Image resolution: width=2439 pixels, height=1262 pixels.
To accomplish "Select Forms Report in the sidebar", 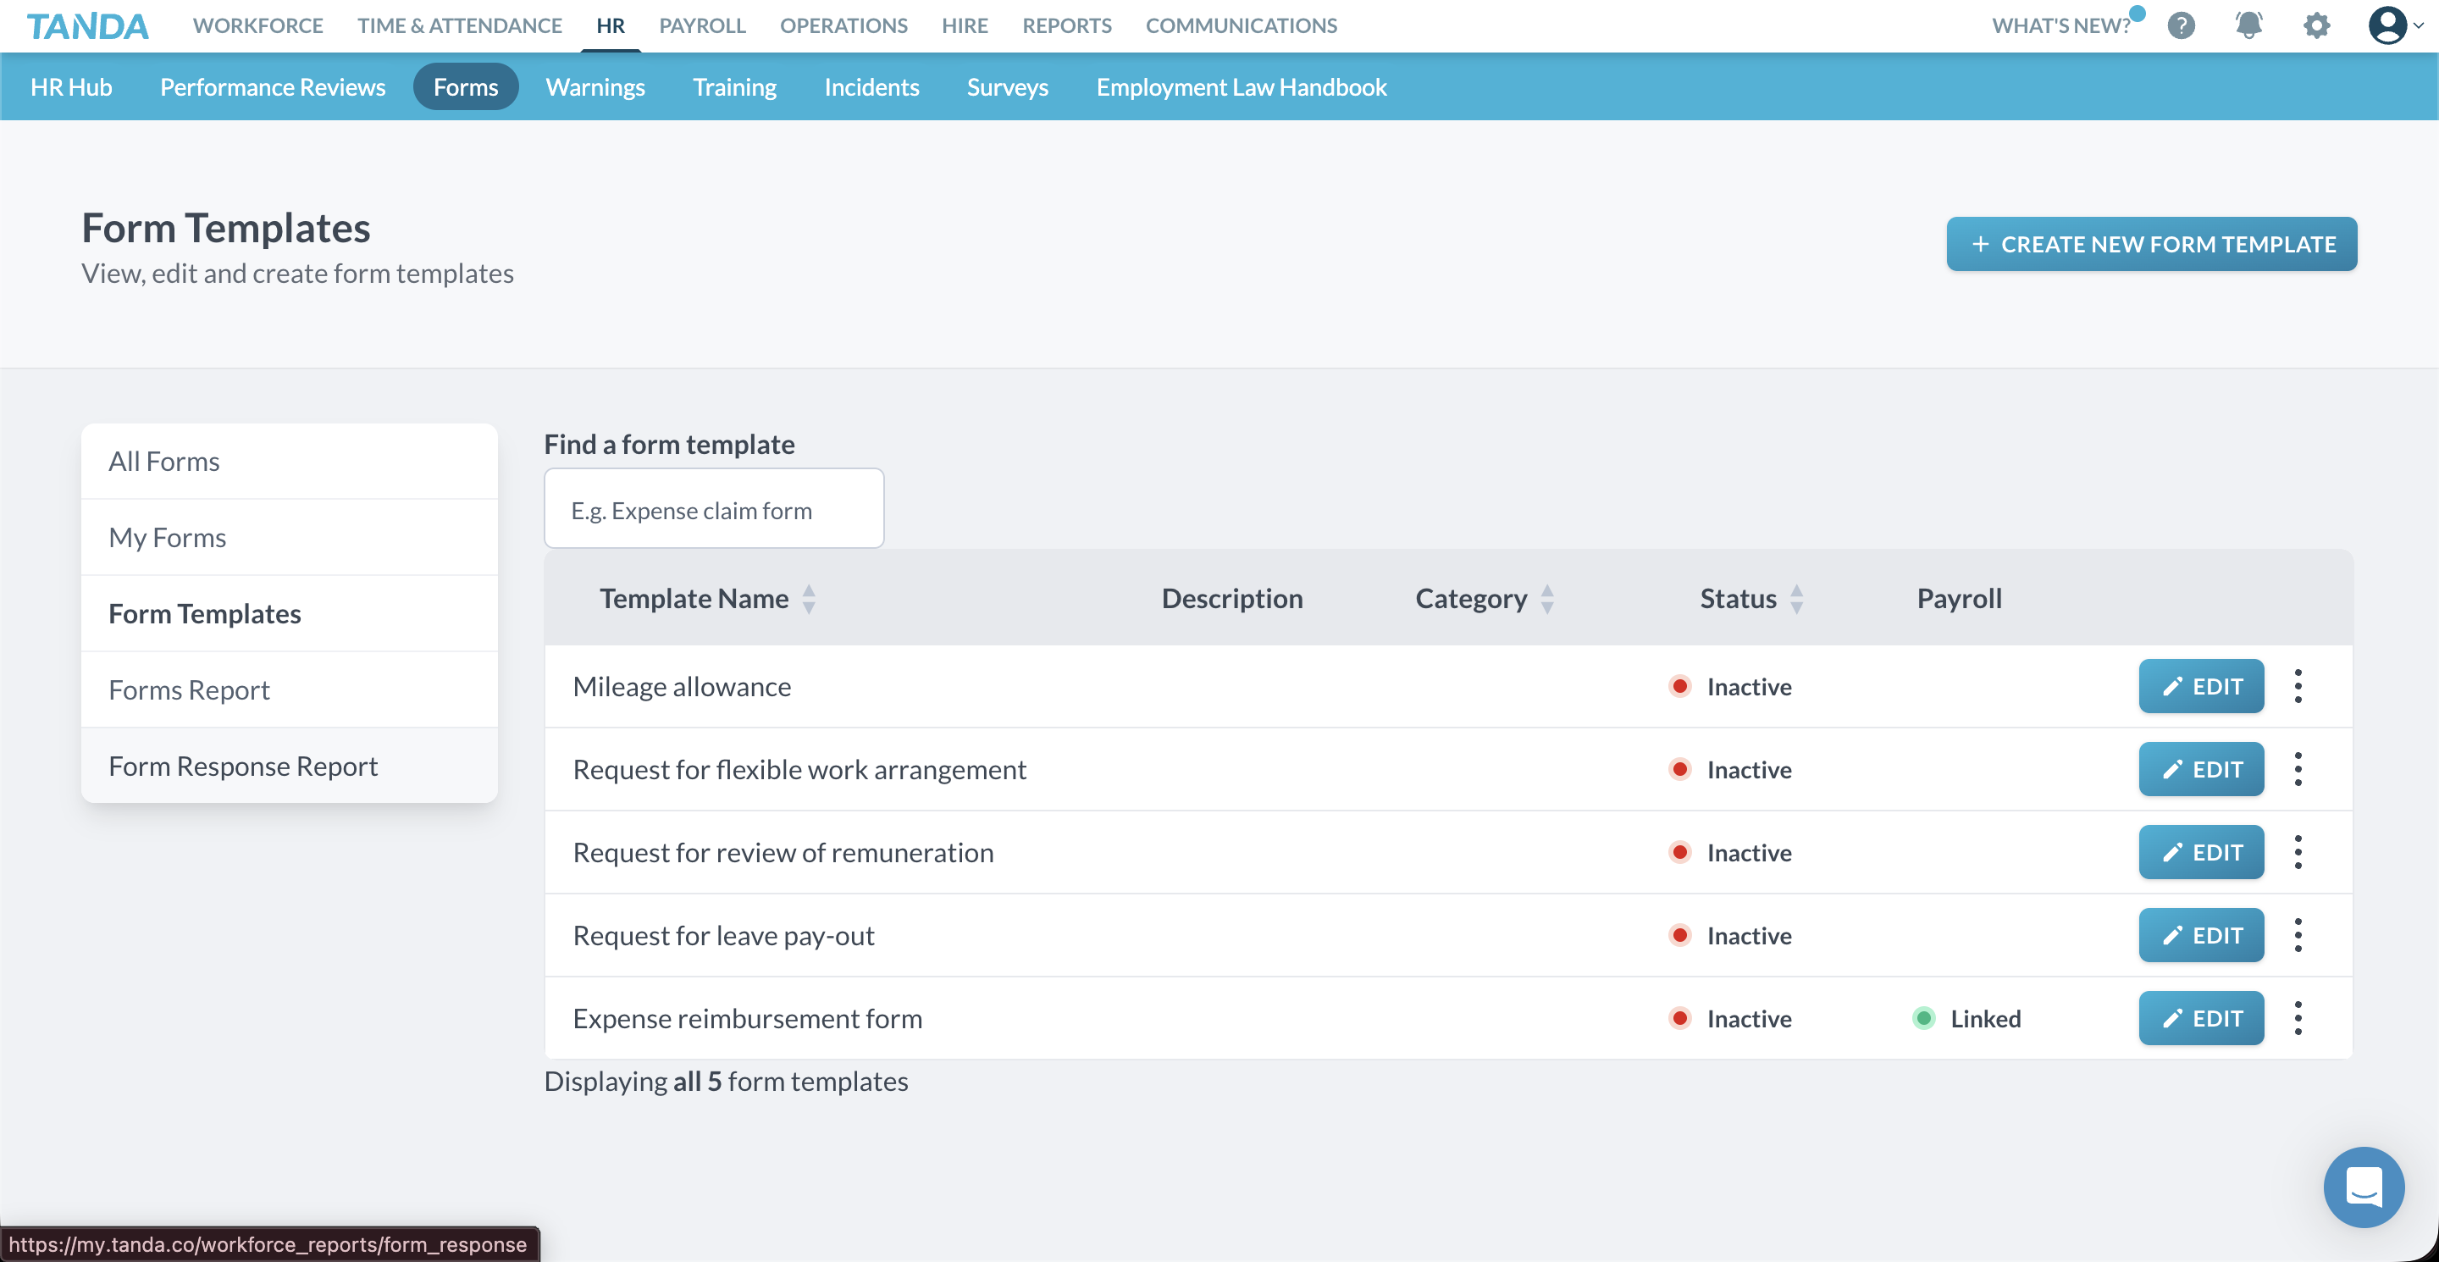I will pyautogui.click(x=190, y=689).
